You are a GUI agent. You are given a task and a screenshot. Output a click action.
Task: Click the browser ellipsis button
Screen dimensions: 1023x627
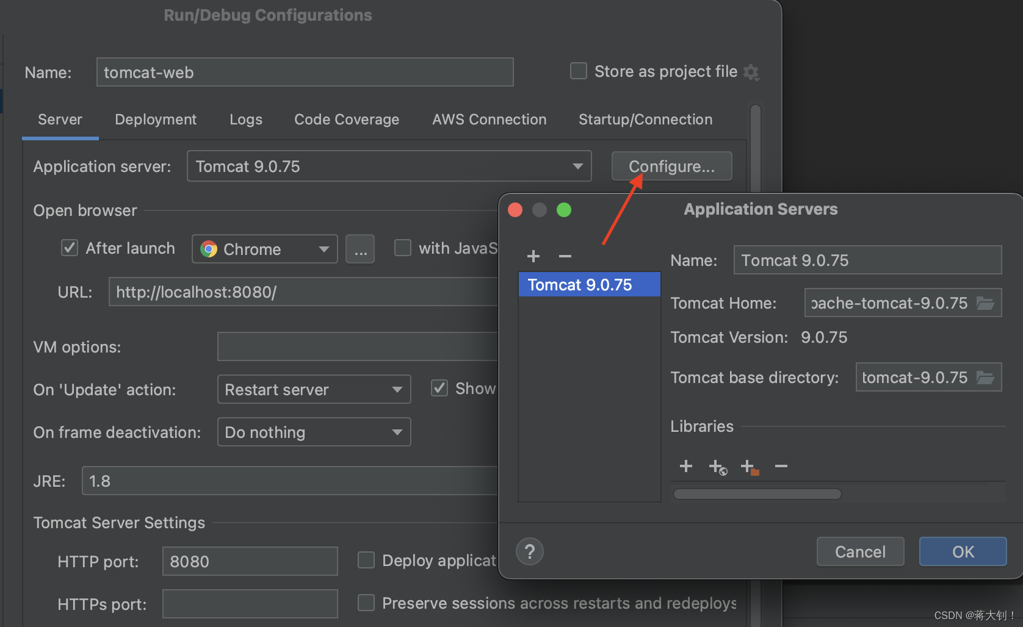(x=360, y=249)
